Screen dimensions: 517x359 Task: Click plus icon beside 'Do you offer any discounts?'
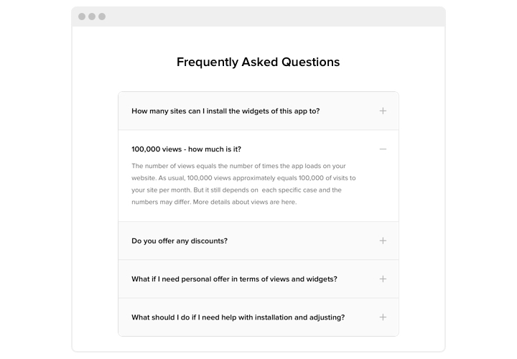[x=383, y=241]
